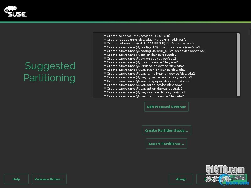The width and height of the screenshot is (251, 188).
Task: Select subvolume line '@/var/crash'
Action: (146, 70)
